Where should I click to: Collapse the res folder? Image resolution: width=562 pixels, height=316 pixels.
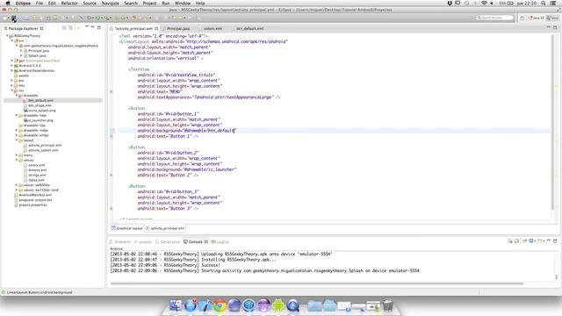(x=11, y=90)
